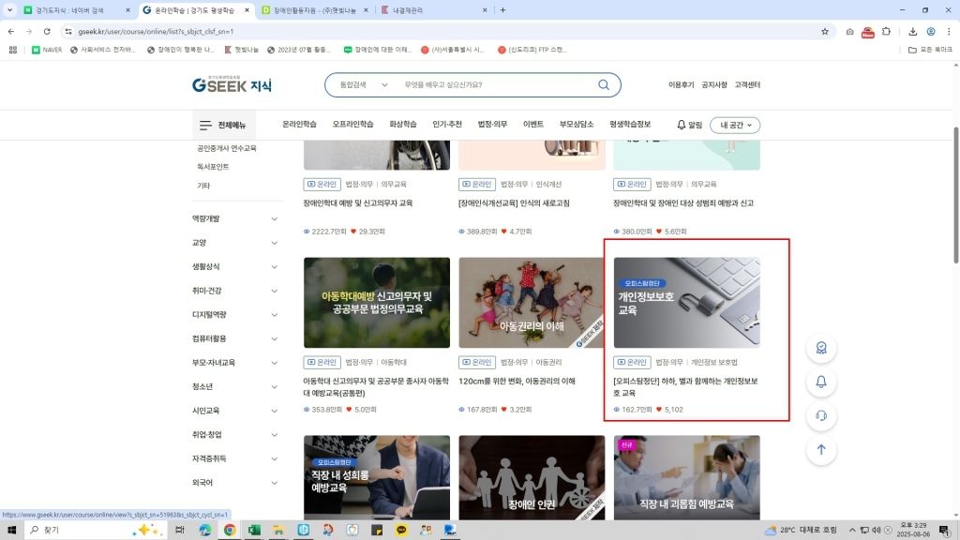Open the 전체메뉴 hamburger menu
The height and width of the screenshot is (540, 960).
pos(222,125)
